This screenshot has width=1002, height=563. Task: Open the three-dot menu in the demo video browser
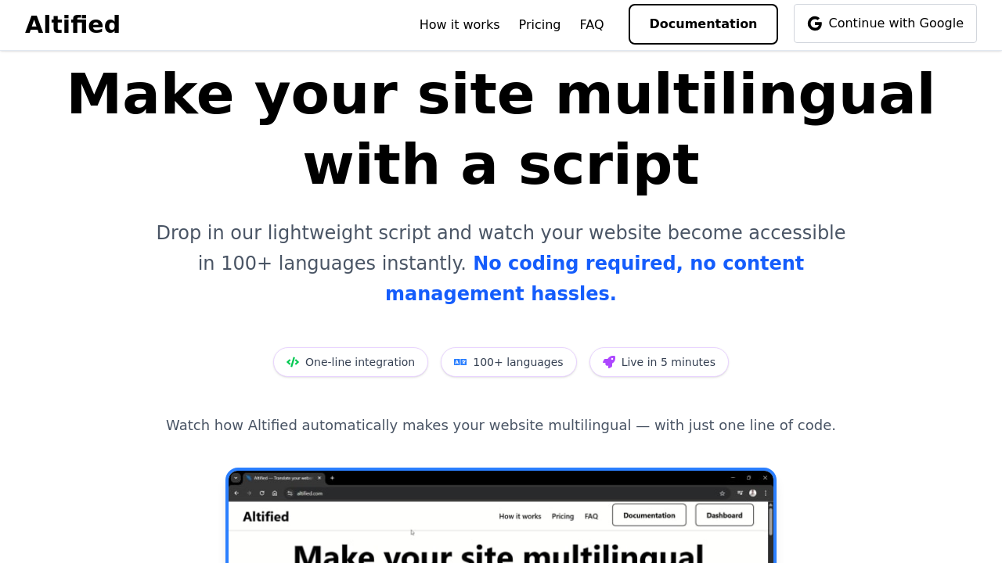tap(766, 493)
